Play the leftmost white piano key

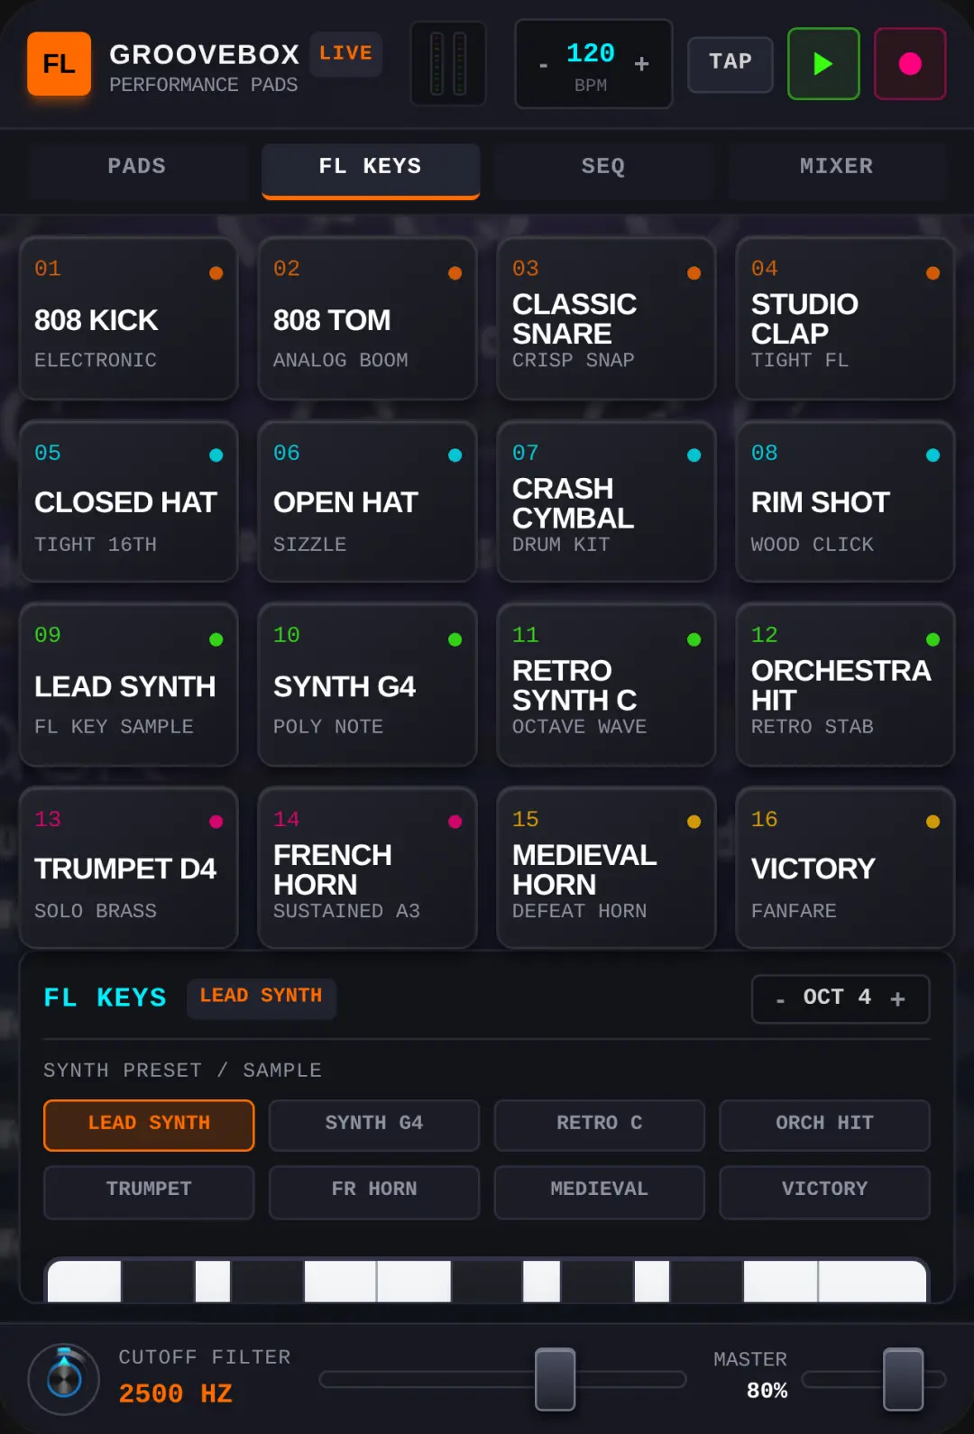coord(84,1281)
